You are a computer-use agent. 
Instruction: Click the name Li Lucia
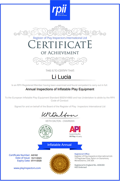pos(61,77)
